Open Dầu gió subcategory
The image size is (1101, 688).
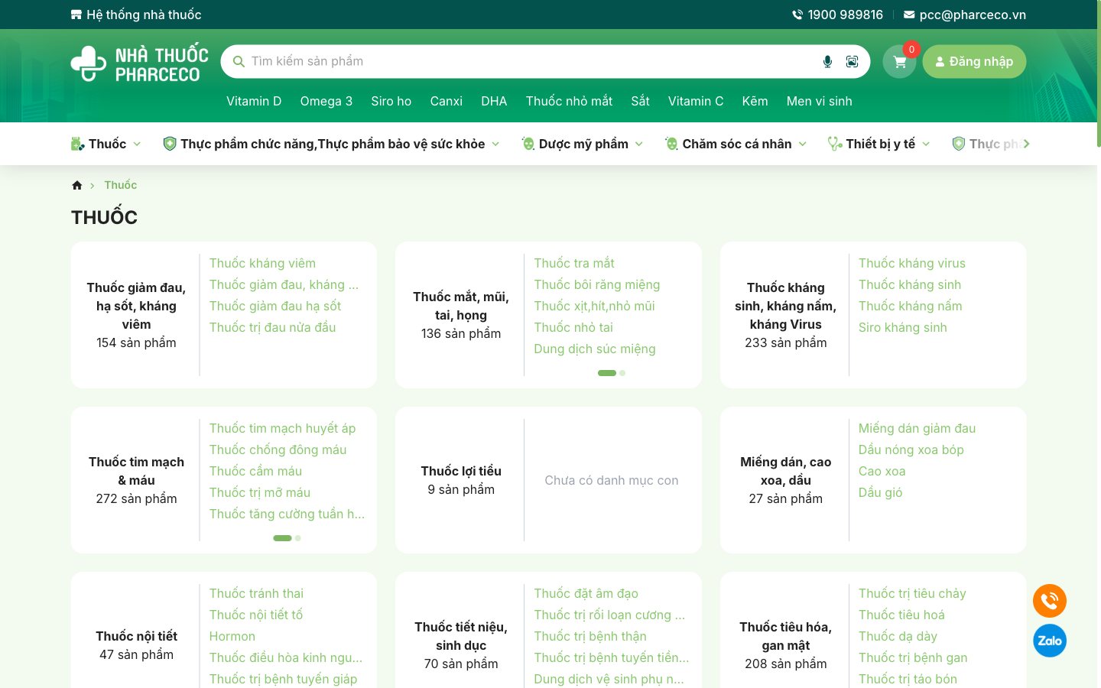tap(881, 492)
